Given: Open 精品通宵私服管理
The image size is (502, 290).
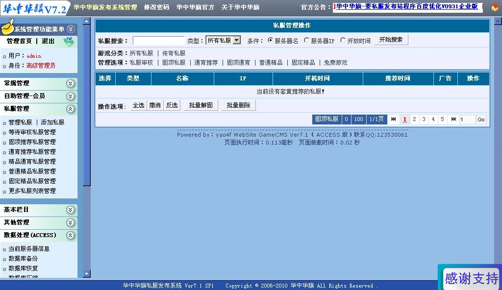Looking at the screenshot, I should point(32,162).
